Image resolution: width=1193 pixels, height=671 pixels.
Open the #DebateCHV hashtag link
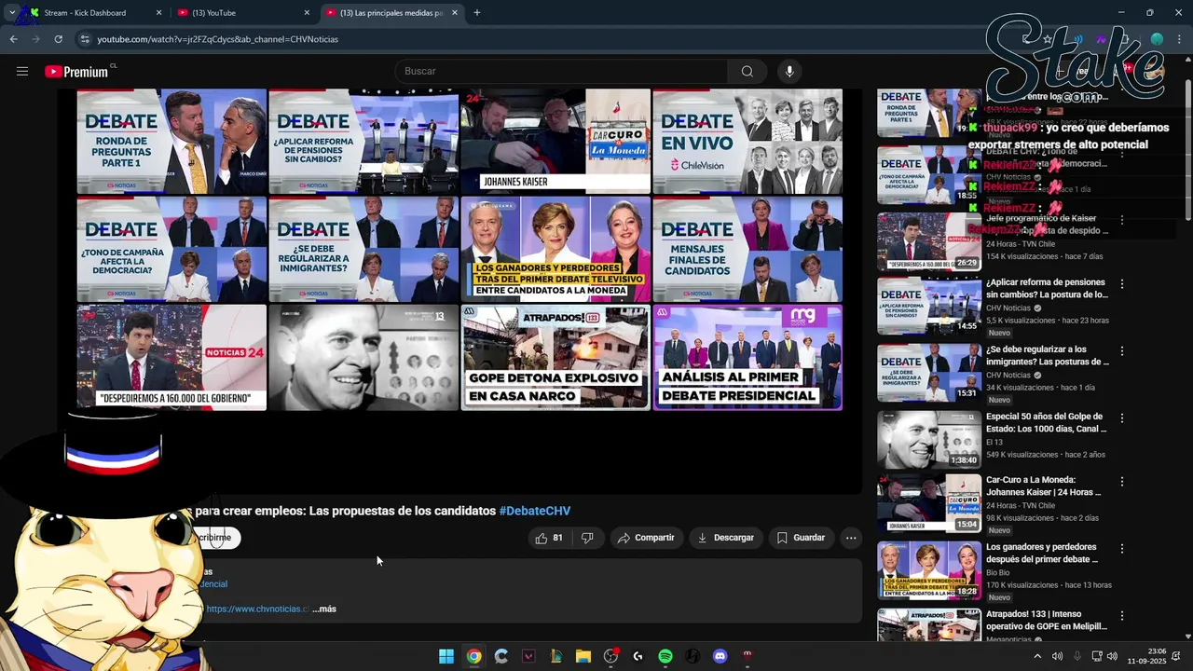pos(535,511)
